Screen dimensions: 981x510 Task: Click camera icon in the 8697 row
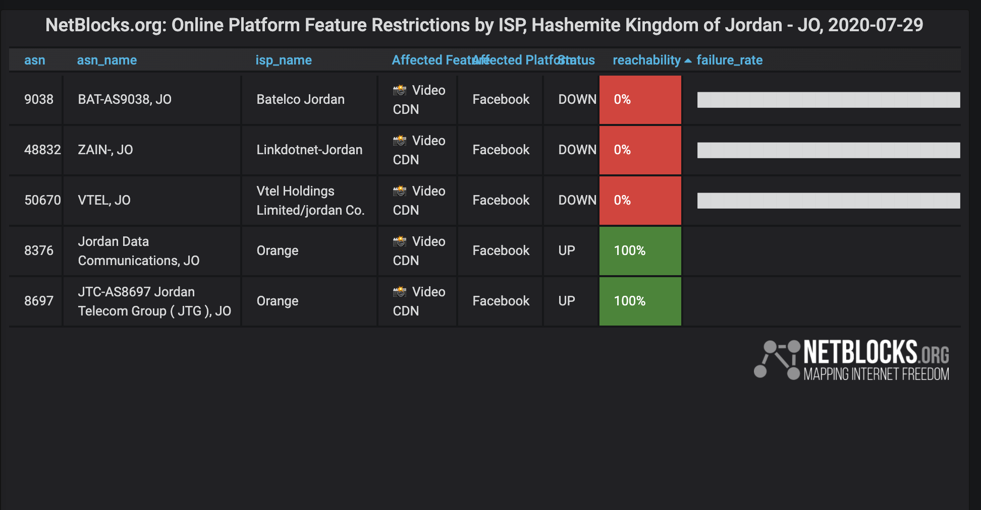400,292
